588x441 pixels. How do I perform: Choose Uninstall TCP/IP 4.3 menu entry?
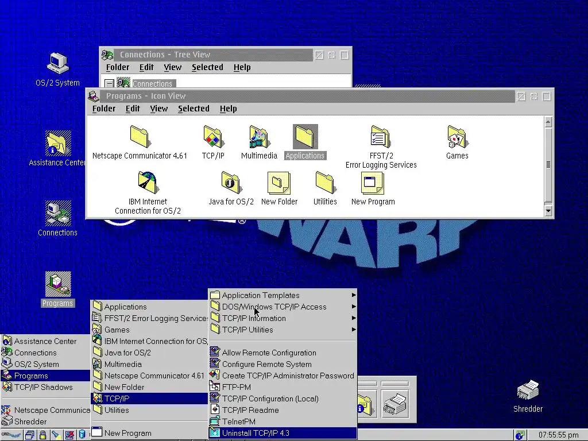(x=283, y=433)
